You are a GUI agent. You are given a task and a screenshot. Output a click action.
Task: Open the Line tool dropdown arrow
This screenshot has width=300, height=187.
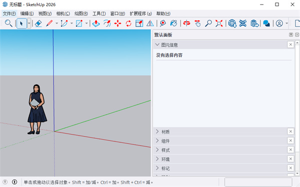coord(56,23)
